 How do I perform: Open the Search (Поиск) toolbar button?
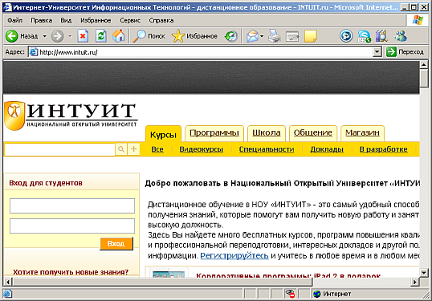coord(149,36)
